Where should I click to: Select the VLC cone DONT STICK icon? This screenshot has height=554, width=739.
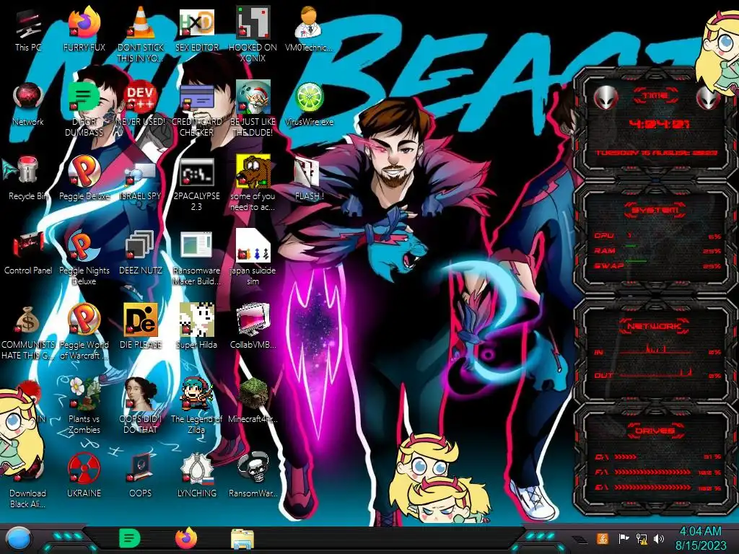[x=140, y=34]
